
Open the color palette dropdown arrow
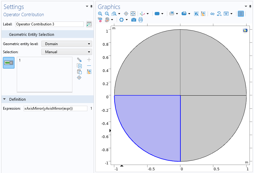[x=112, y=20]
